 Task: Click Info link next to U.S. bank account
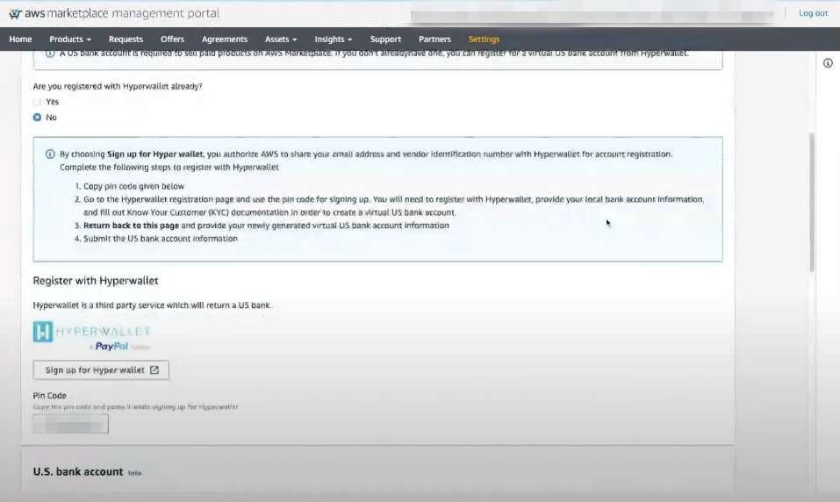pos(134,473)
